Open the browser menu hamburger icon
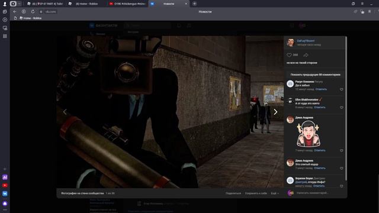Image resolution: width=379 pixels, height=213 pixels. [x=362, y=4]
